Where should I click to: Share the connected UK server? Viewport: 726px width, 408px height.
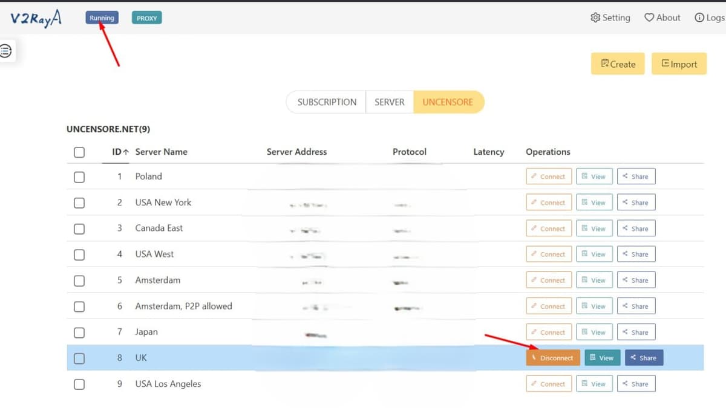[x=644, y=358]
